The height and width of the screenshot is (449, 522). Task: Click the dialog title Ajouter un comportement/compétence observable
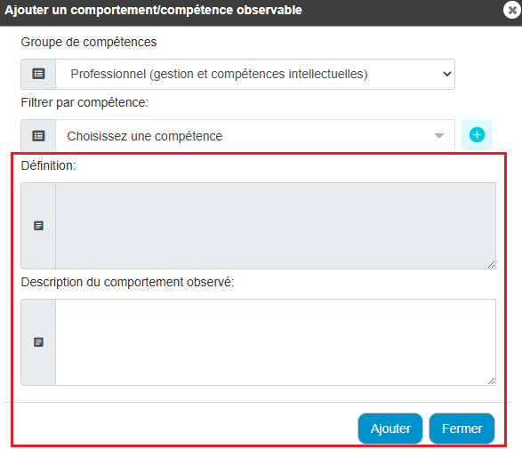coord(154,10)
